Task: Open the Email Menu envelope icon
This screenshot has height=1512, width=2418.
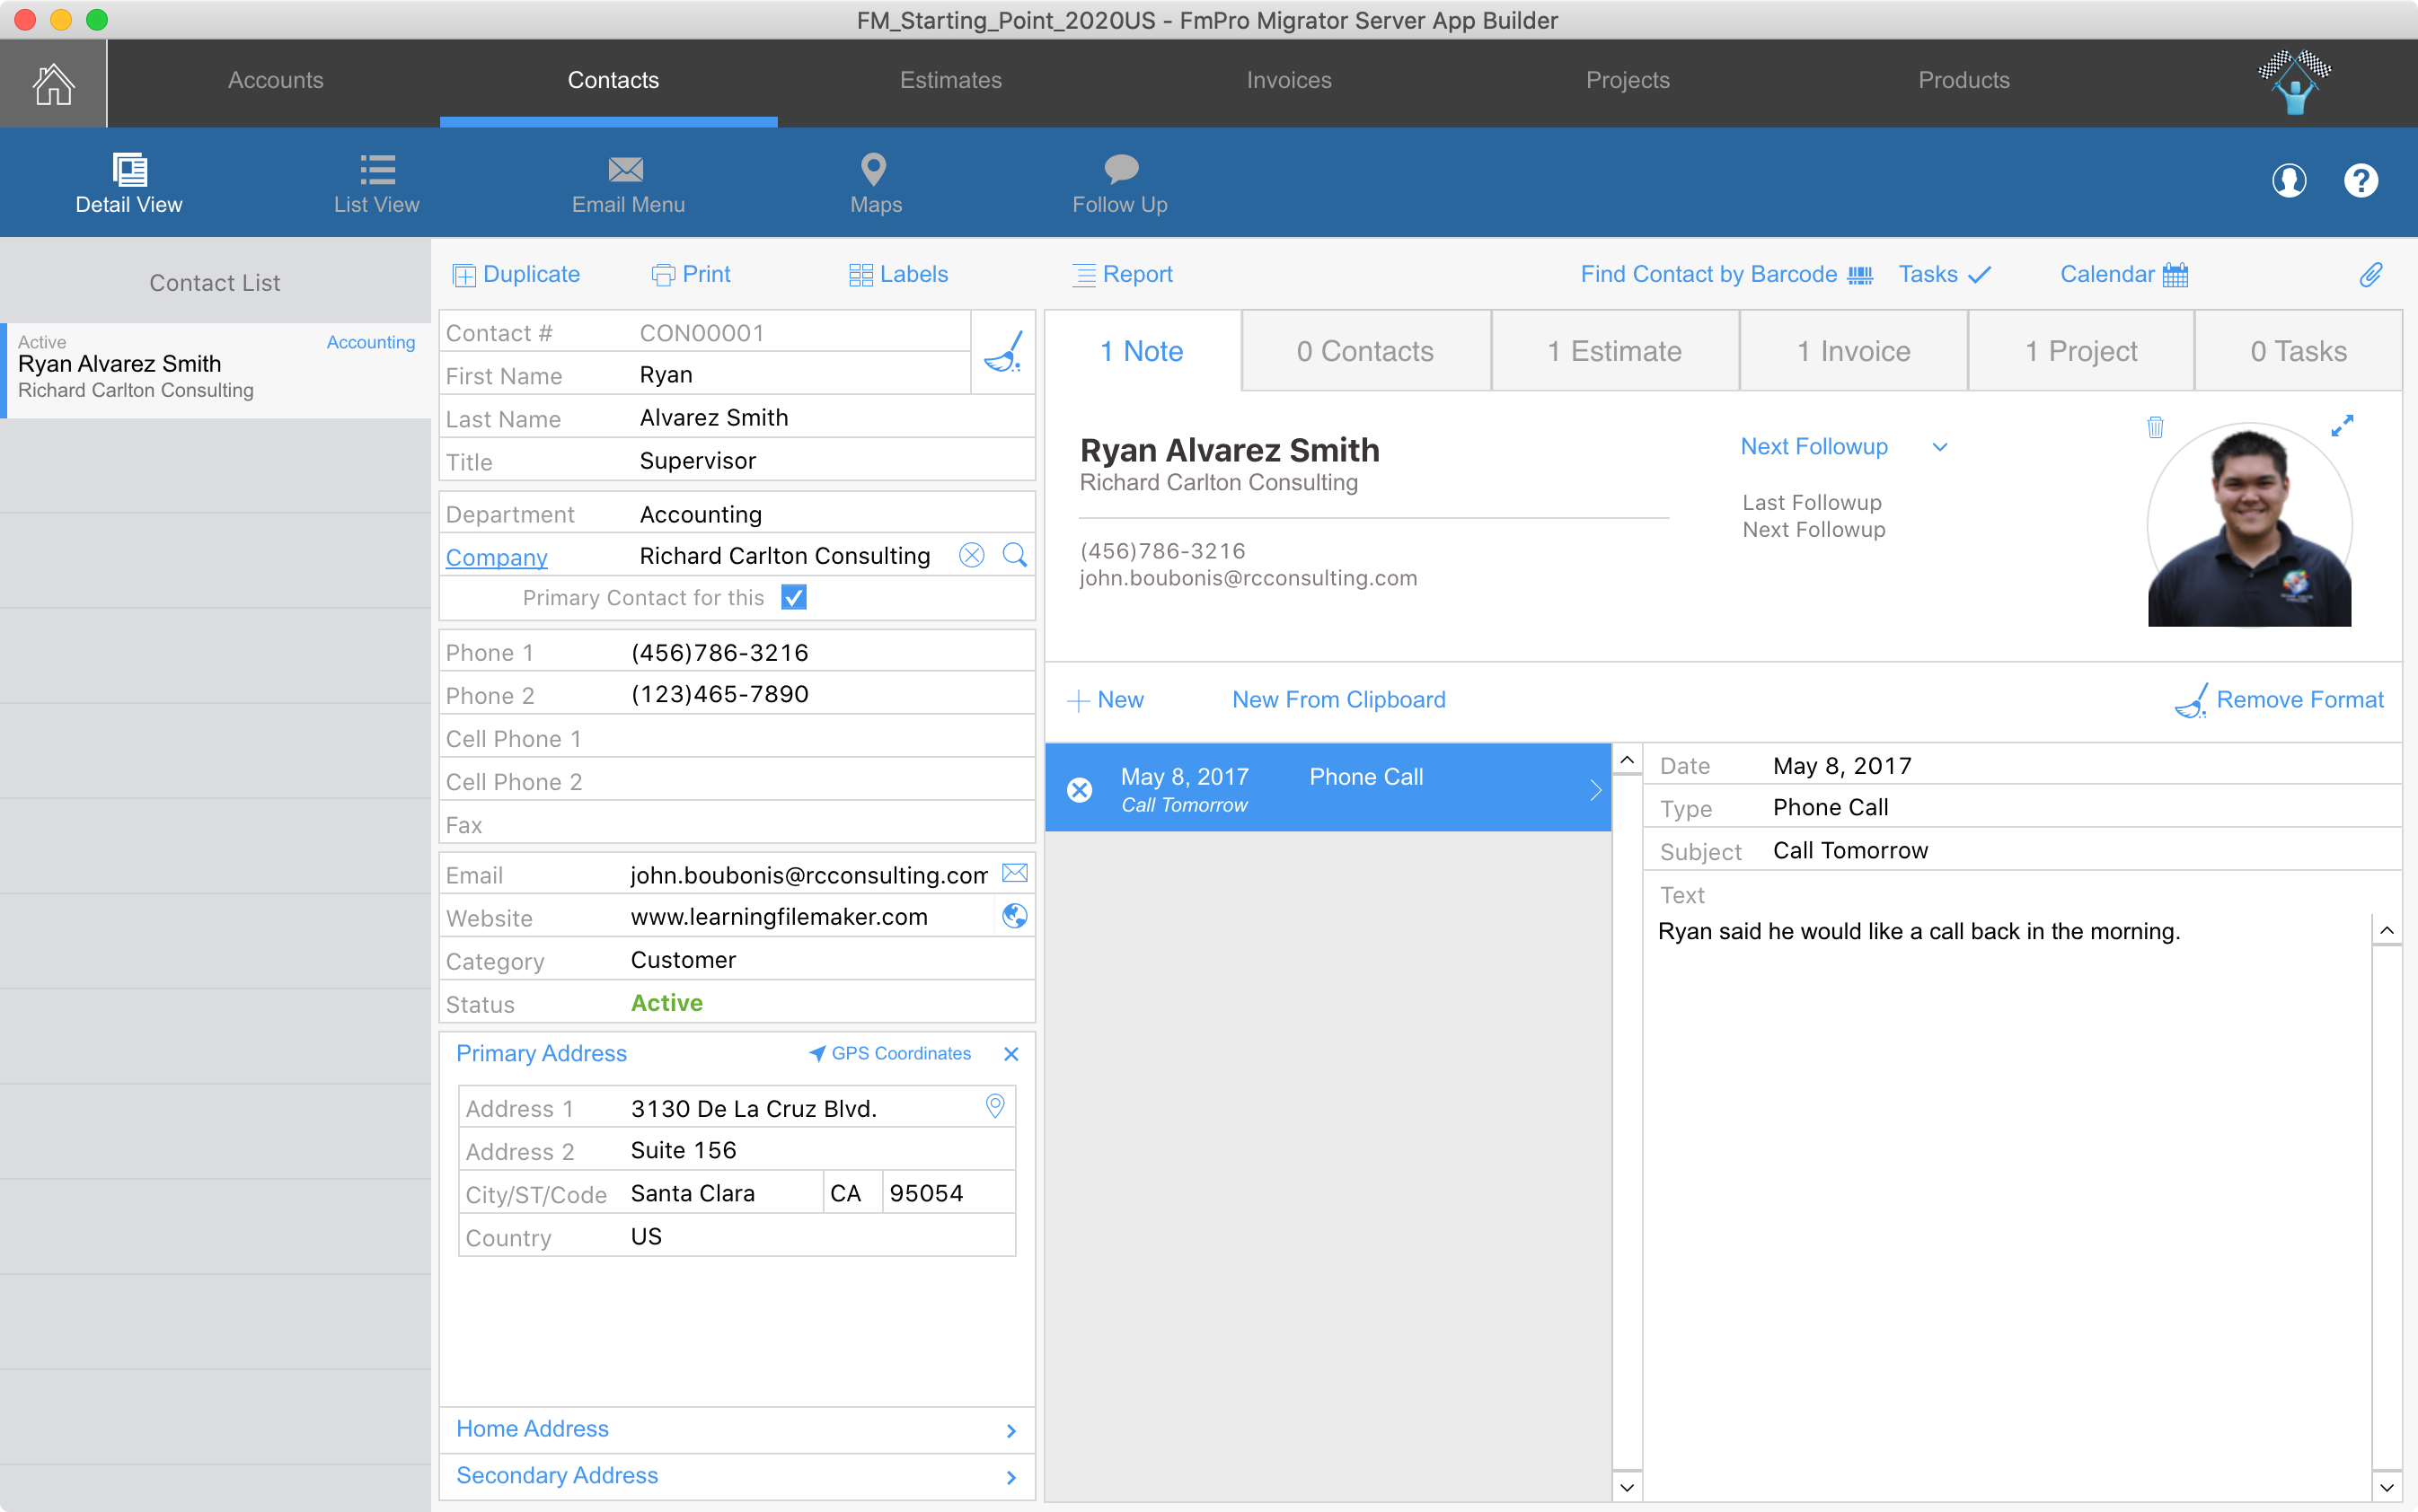Action: [626, 169]
